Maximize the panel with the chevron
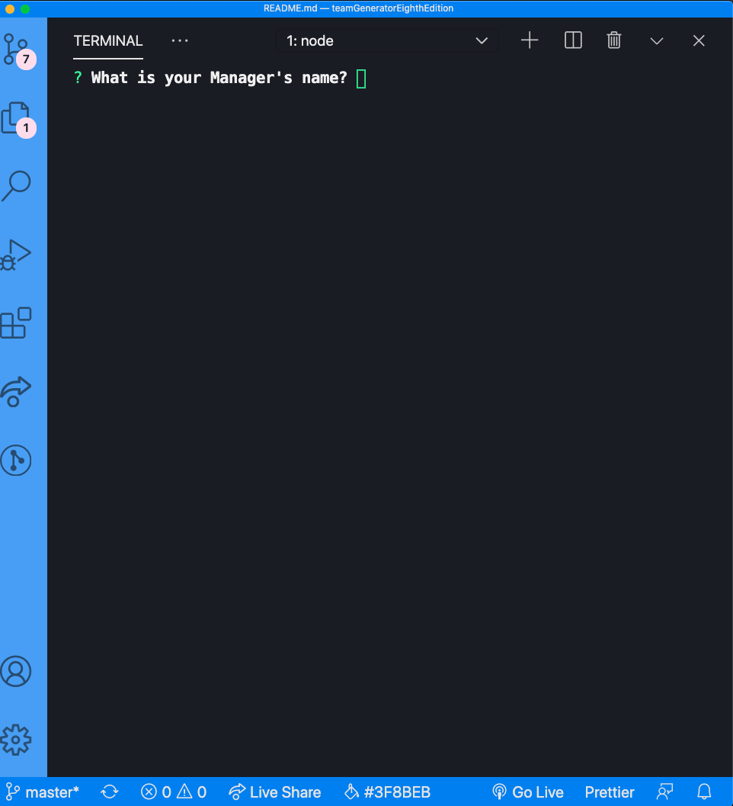 pyautogui.click(x=657, y=40)
